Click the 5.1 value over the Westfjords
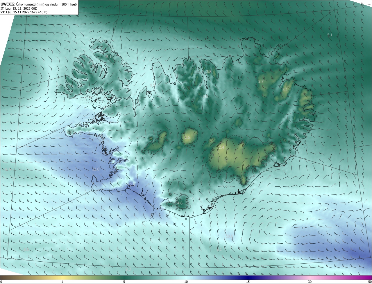 coord(109,57)
